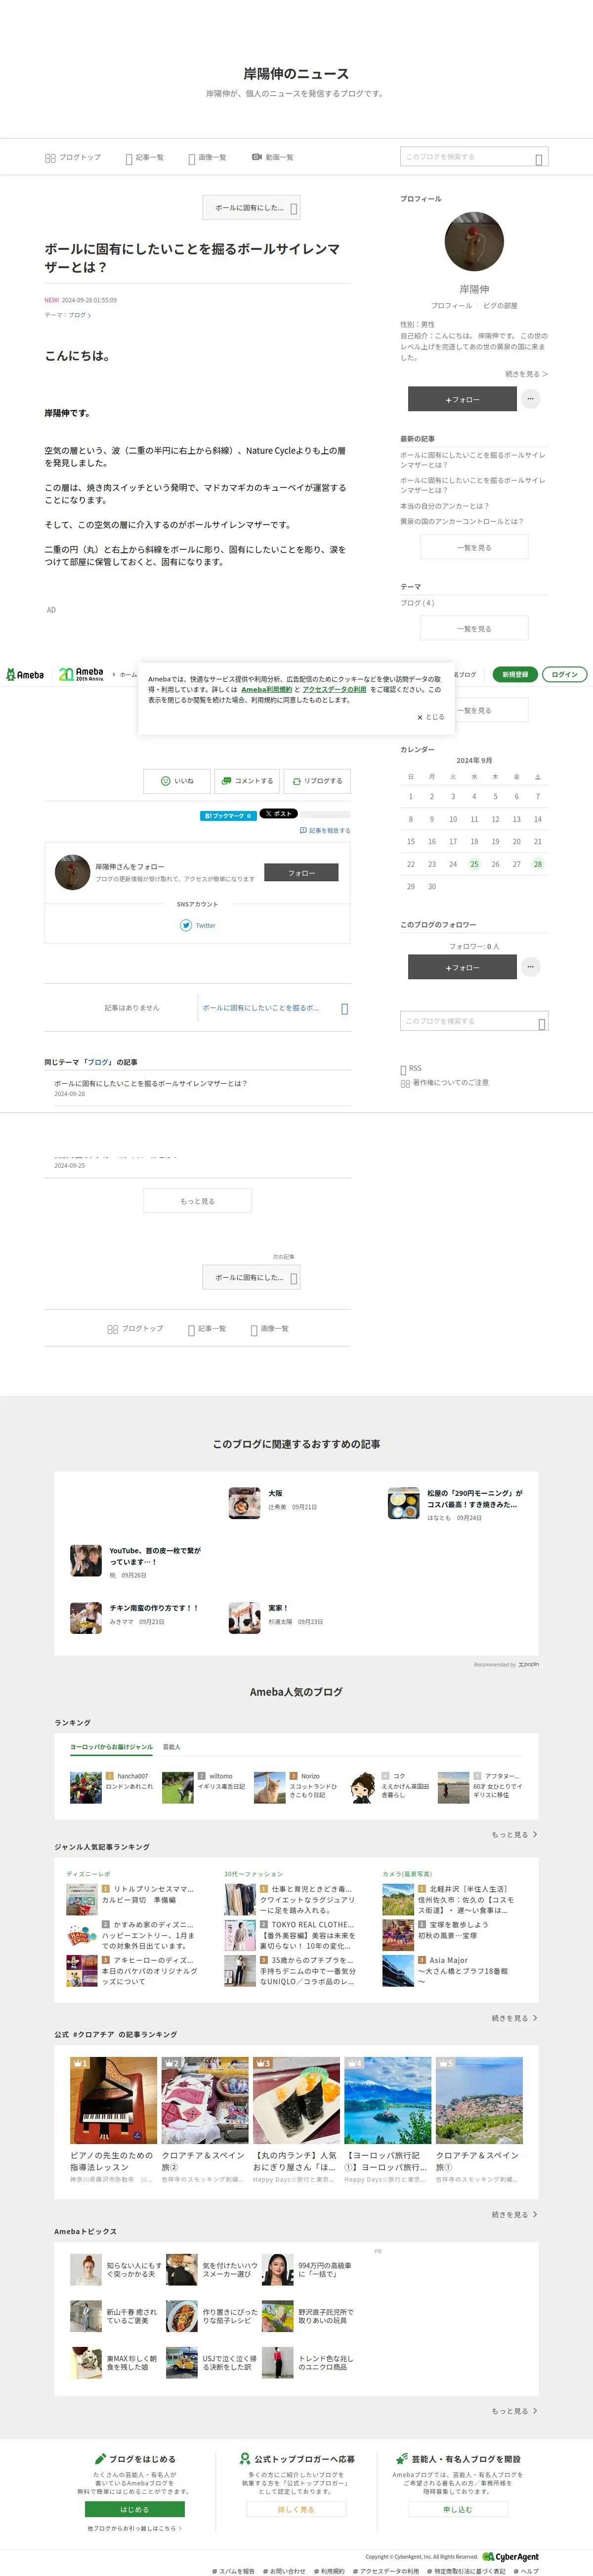The image size is (593, 2576).
Task: Open recent article 黄泉の国のアンカーコントロールとは？
Action: click(461, 521)
